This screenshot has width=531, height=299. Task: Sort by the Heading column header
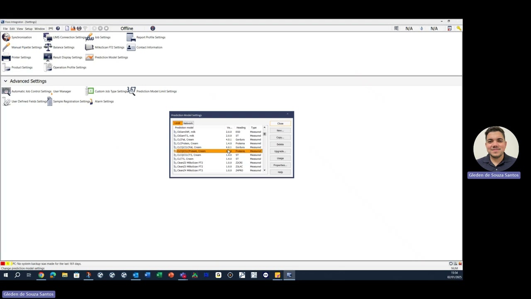[x=241, y=127]
